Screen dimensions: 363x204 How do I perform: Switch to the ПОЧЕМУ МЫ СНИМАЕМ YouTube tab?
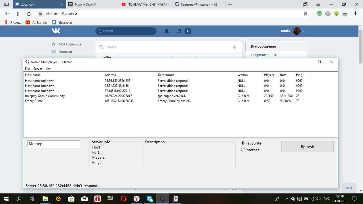(145, 4)
